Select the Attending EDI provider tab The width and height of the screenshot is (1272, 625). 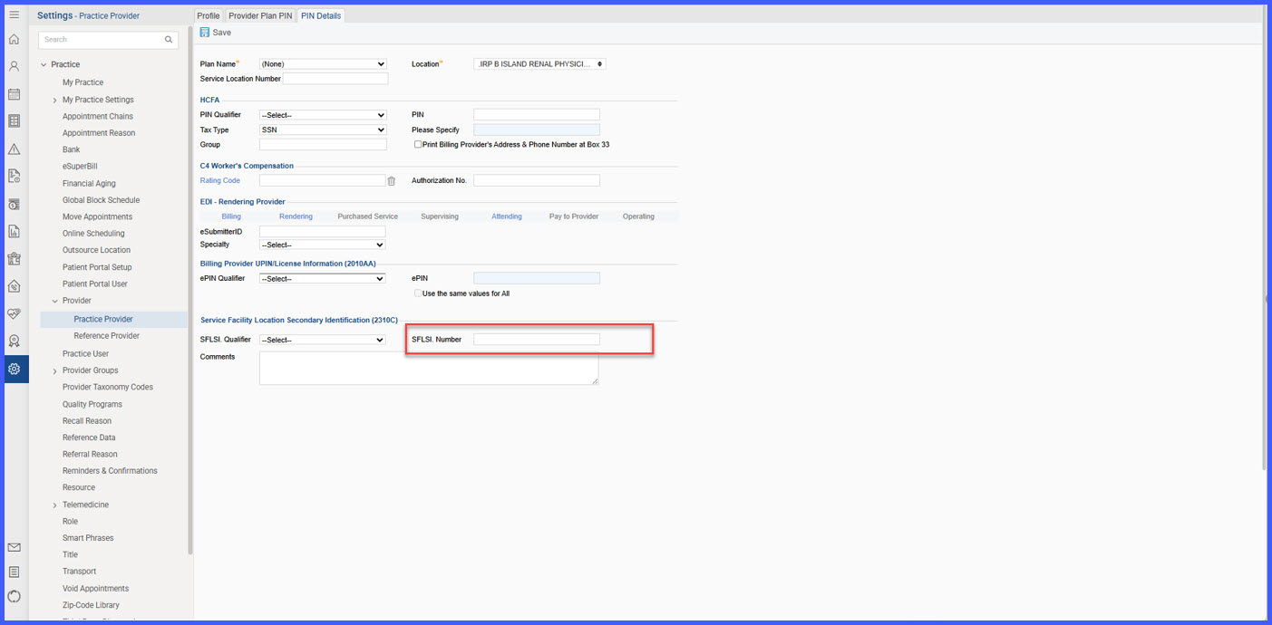(507, 216)
